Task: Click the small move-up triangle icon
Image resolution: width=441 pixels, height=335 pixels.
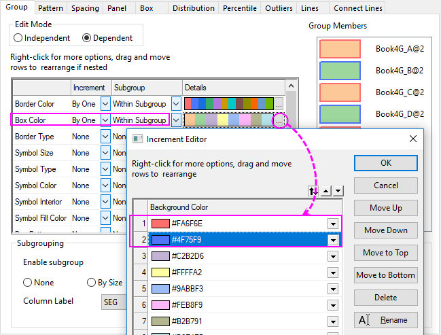Action: coord(326,192)
